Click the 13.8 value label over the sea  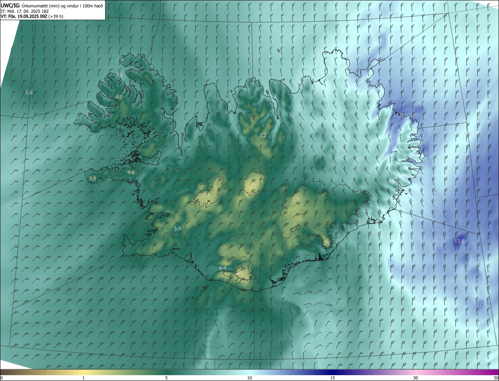pyautogui.click(x=459, y=241)
